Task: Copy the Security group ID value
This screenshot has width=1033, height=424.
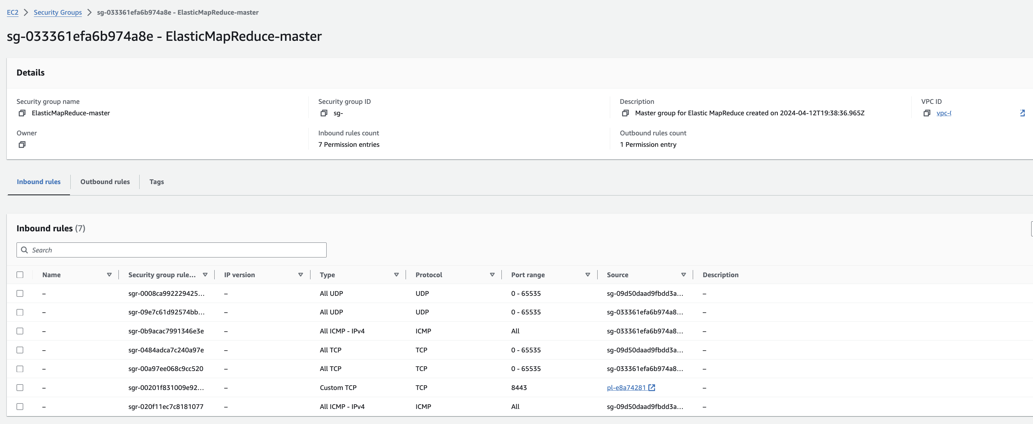Action: (x=324, y=113)
